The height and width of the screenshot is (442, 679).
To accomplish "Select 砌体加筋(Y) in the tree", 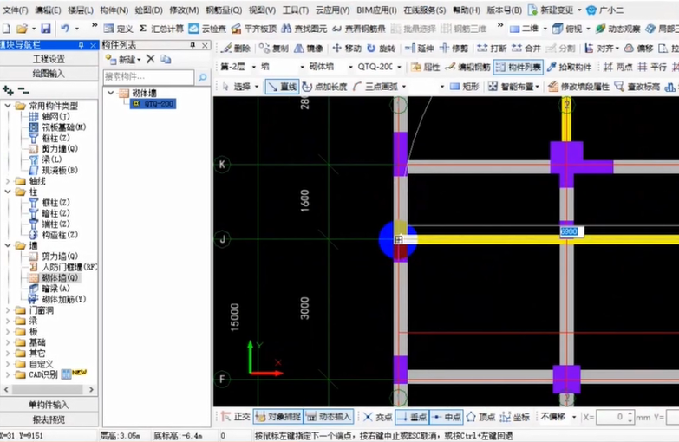I will pyautogui.click(x=56, y=299).
